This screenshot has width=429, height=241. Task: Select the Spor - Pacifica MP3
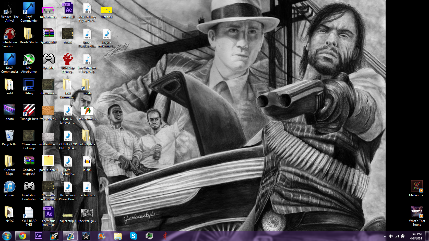(x=87, y=37)
